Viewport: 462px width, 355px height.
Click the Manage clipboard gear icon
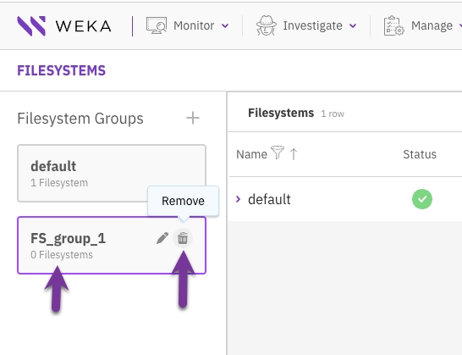tap(394, 25)
